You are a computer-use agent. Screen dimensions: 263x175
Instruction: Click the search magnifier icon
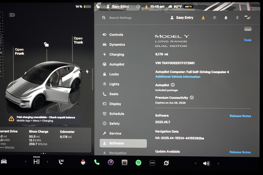click(104, 18)
